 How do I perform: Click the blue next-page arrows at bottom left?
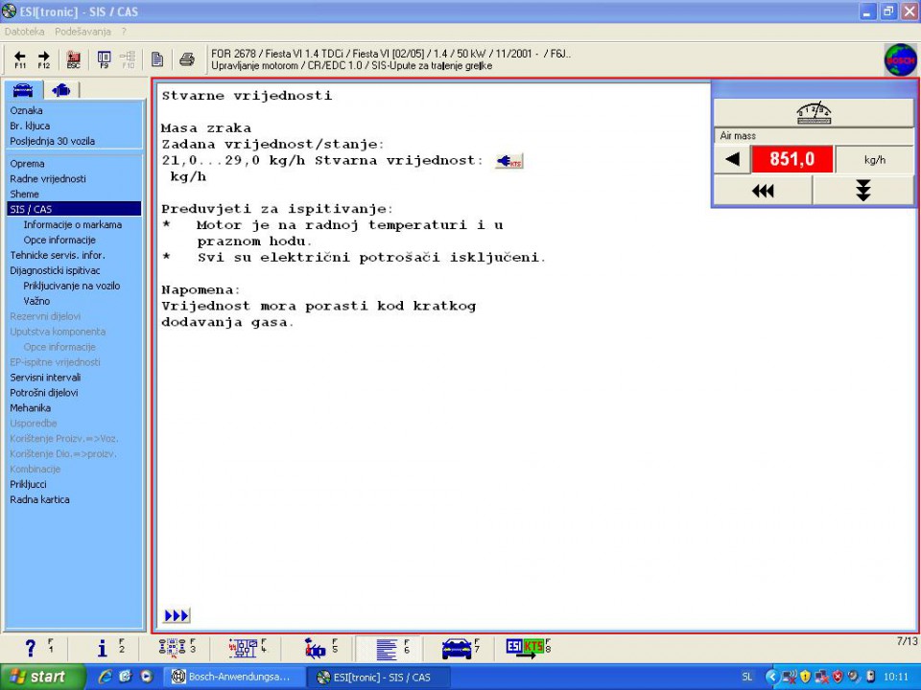point(177,615)
